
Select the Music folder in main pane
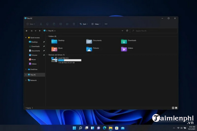(57, 49)
